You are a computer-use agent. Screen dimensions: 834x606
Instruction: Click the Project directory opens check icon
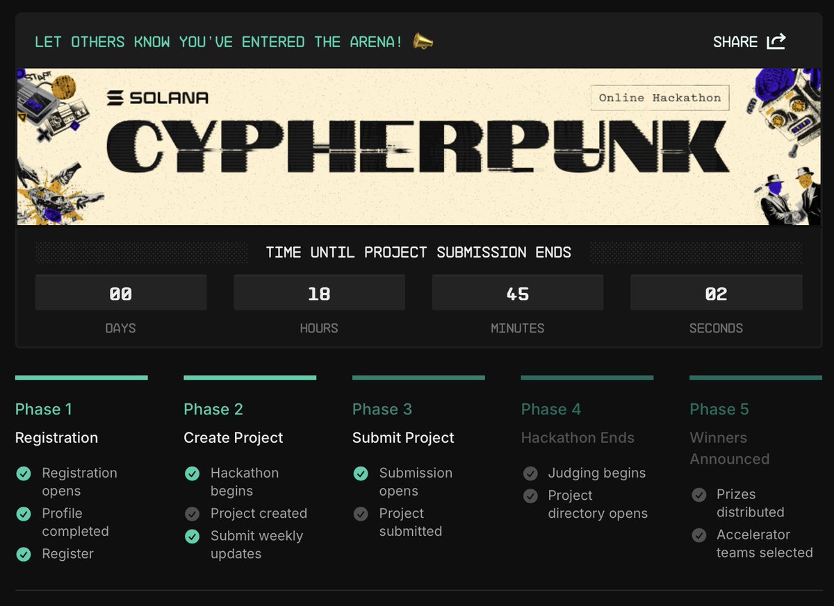coord(530,496)
